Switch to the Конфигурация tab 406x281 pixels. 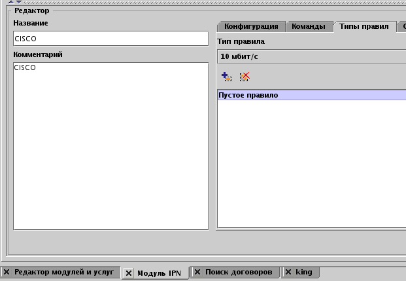tap(250, 27)
